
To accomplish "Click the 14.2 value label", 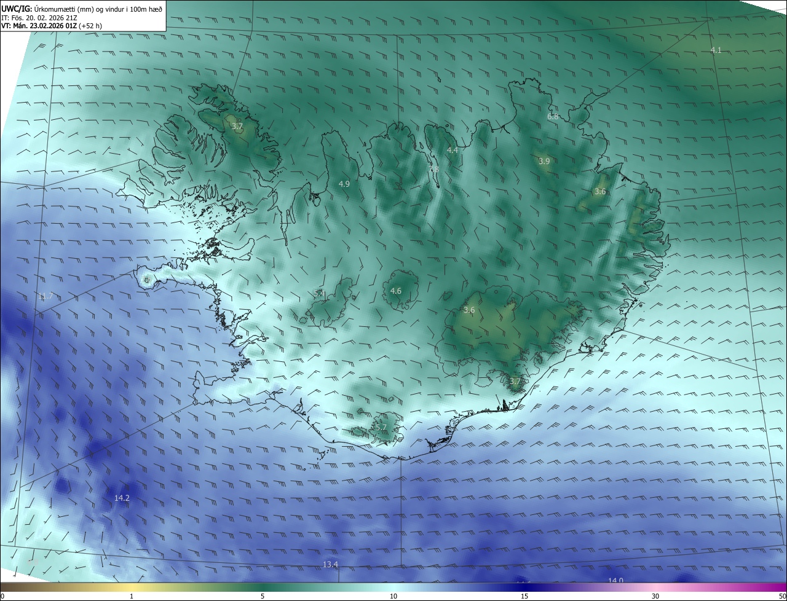I will click(122, 498).
